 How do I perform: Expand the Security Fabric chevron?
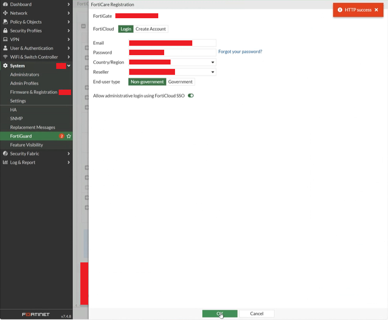pos(69,154)
